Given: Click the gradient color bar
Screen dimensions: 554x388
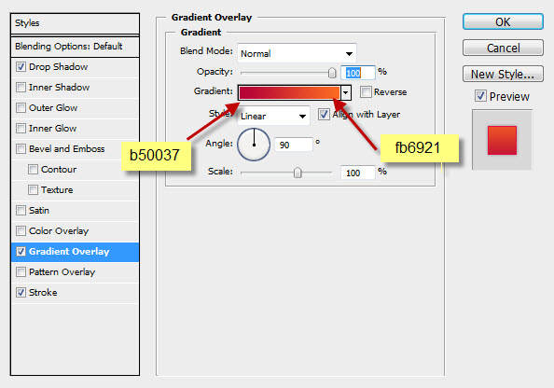Looking at the screenshot, I should [x=289, y=93].
